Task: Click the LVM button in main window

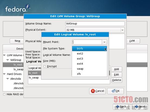Action: [x=133, y=41]
